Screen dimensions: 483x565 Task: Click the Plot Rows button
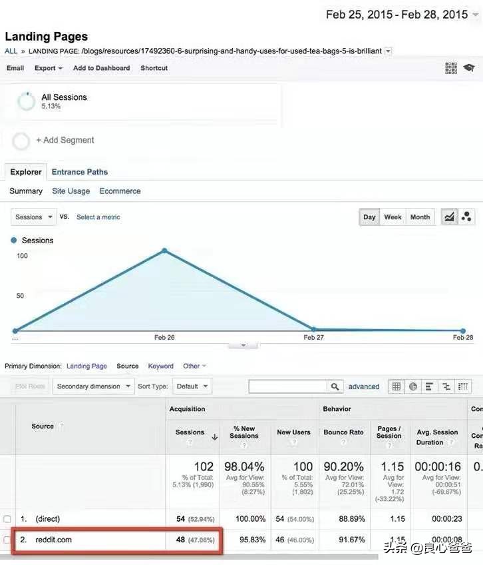click(30, 386)
